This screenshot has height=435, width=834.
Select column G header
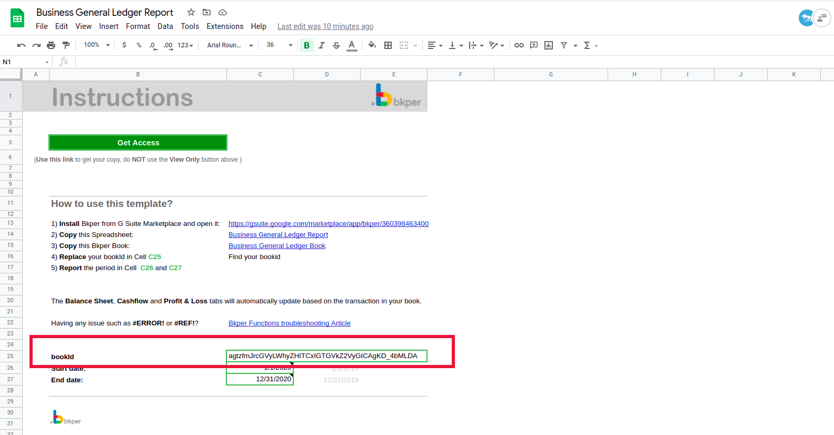pyautogui.click(x=551, y=74)
